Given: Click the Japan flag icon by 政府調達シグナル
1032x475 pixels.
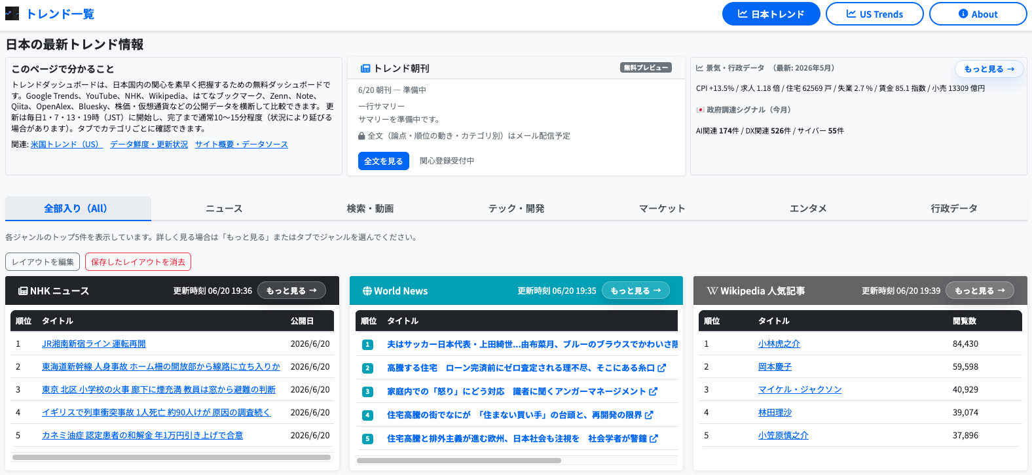Looking at the screenshot, I should click(700, 110).
